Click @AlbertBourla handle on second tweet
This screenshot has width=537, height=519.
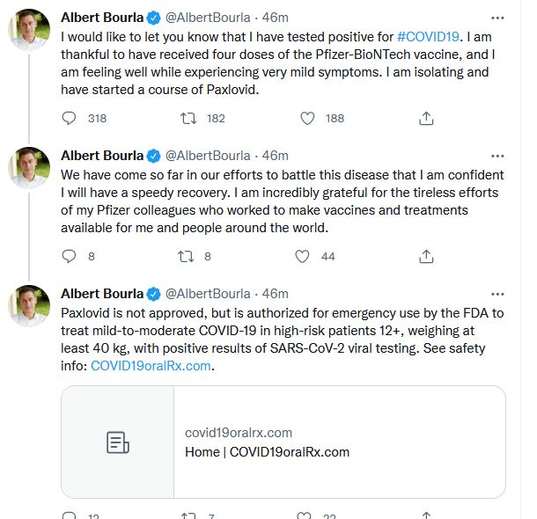click(x=207, y=156)
